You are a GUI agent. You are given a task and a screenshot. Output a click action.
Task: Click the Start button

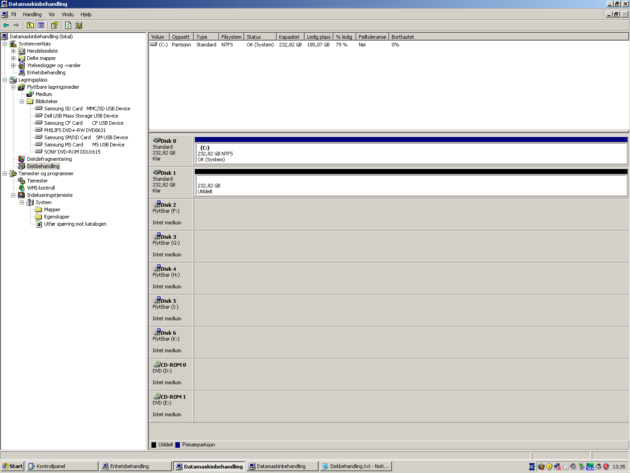click(x=13, y=466)
